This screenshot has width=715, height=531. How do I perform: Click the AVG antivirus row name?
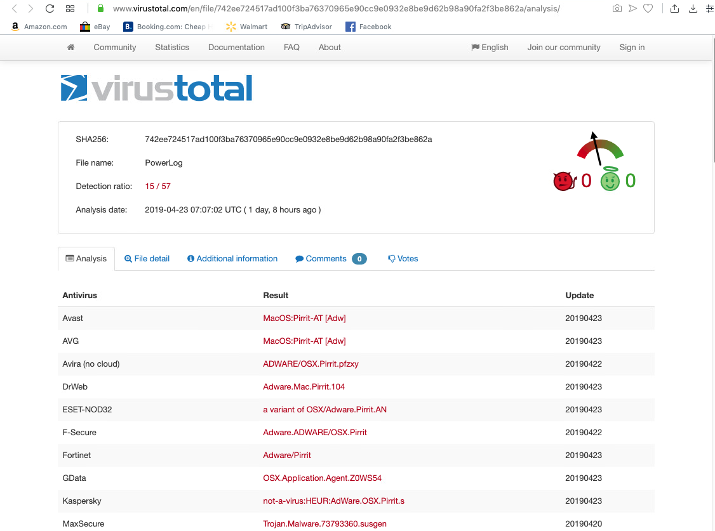[70, 341]
